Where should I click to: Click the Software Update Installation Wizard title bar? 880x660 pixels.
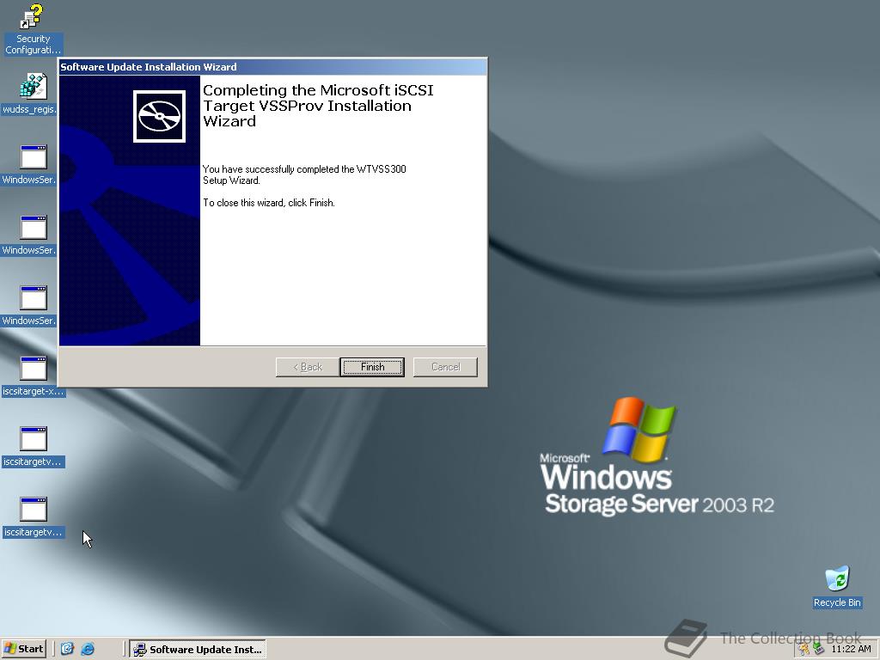click(x=272, y=67)
